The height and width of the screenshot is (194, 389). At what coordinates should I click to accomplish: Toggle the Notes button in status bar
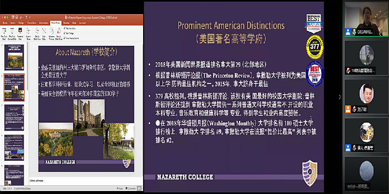(x=121, y=188)
